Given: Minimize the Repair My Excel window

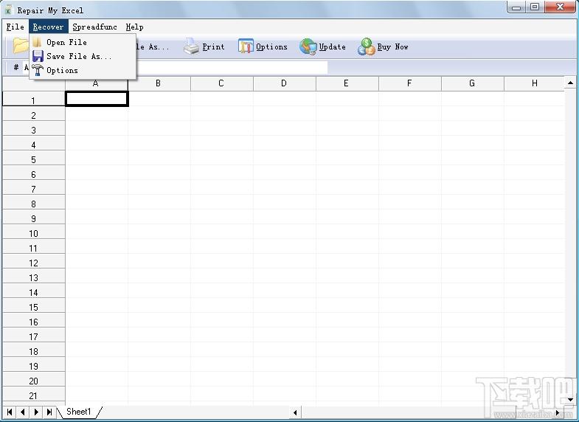Looking at the screenshot, I should [516, 7].
